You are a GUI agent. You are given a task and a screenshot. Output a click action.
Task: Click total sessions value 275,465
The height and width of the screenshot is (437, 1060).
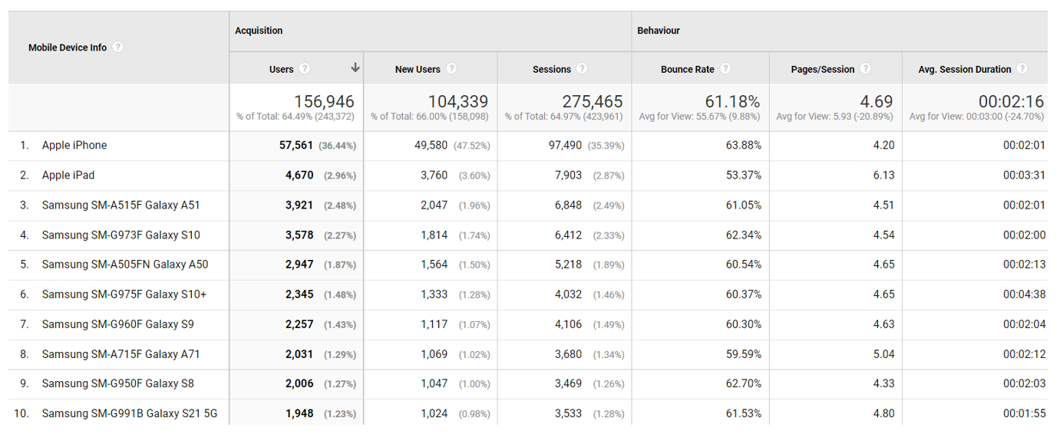[x=593, y=101]
